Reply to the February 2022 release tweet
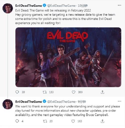The image size is (125, 128). [17, 92]
